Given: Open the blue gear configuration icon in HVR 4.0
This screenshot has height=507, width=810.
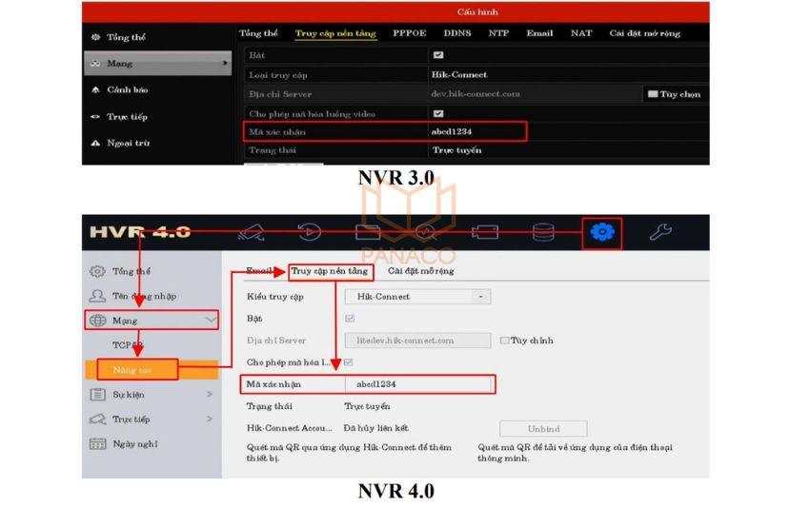Looking at the screenshot, I should click(602, 232).
